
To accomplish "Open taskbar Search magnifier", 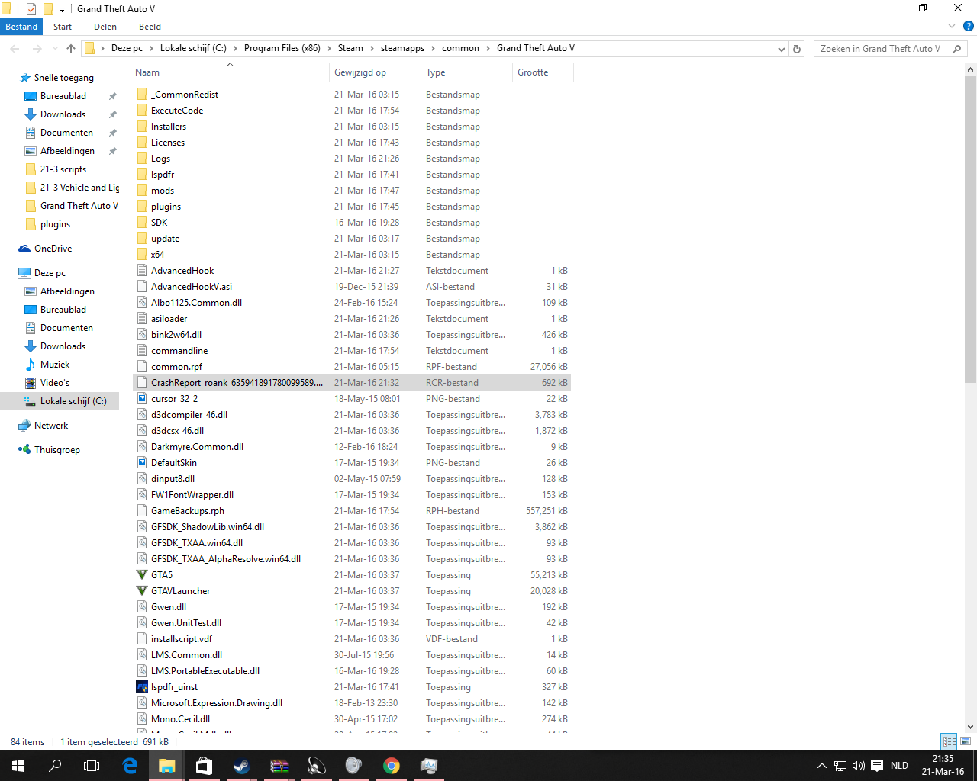I will coord(55,766).
